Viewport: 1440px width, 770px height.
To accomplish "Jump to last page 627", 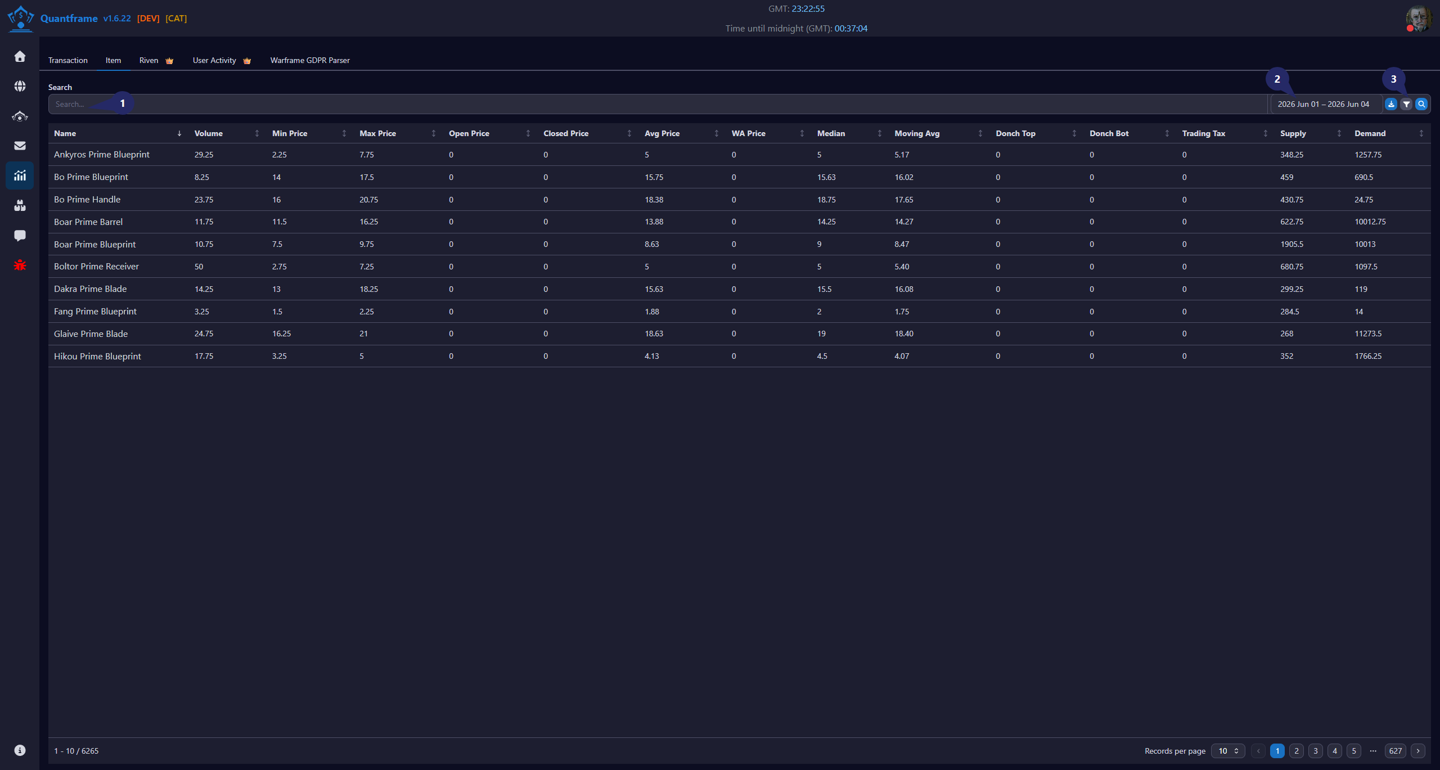I will coord(1396,751).
